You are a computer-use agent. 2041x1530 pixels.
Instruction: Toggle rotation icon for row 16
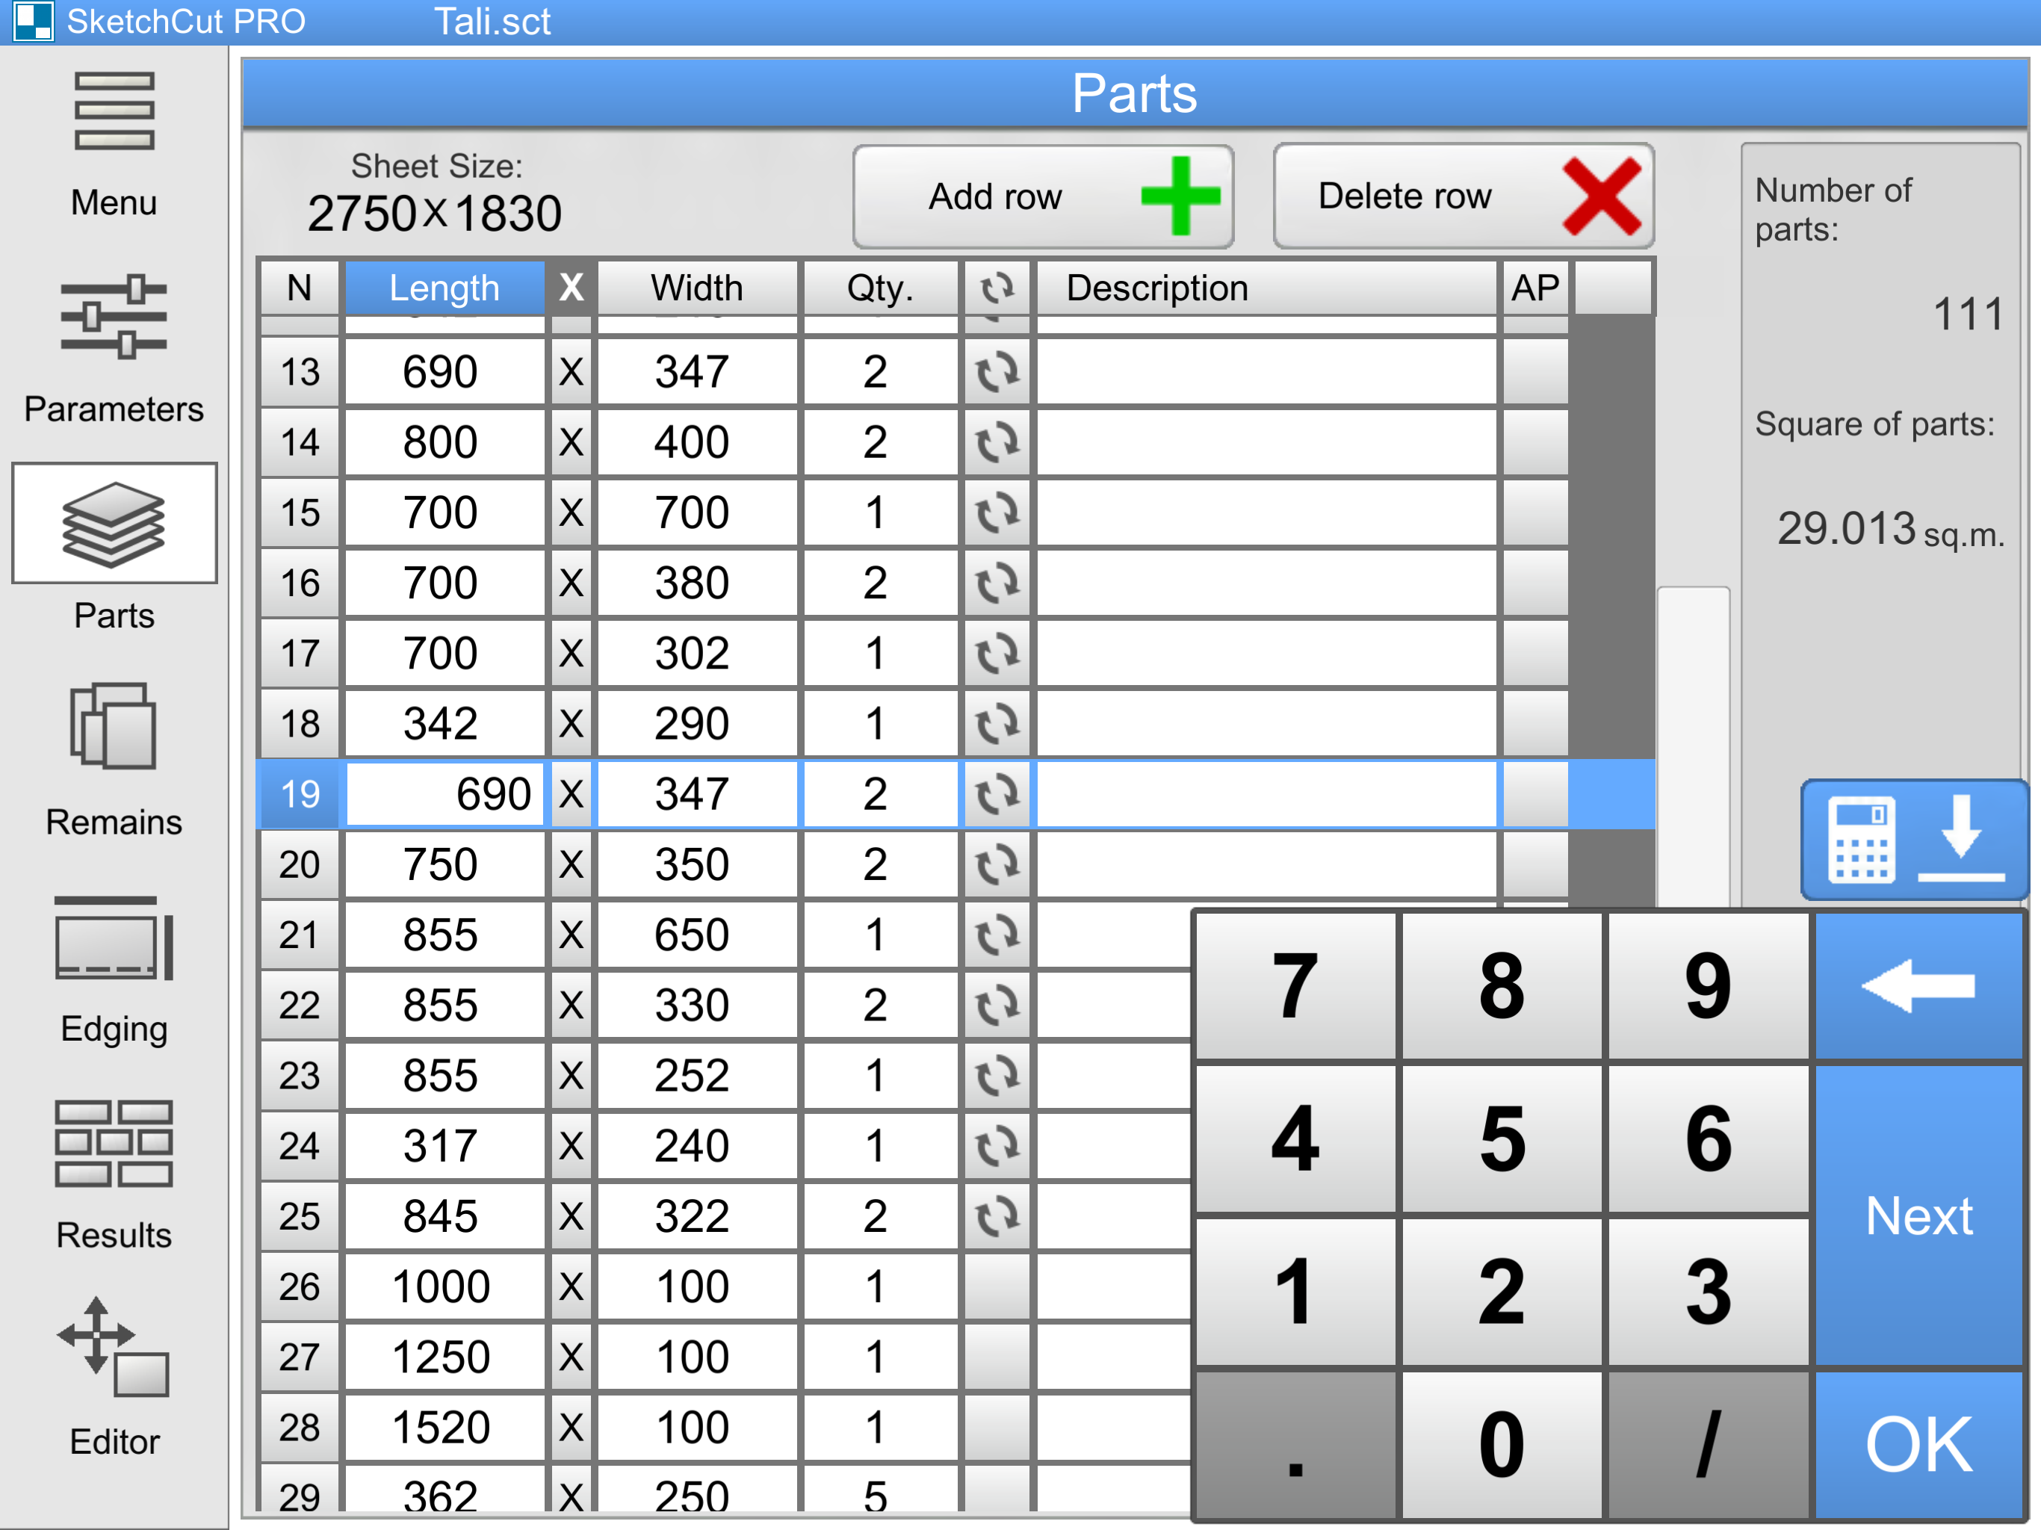point(997,583)
